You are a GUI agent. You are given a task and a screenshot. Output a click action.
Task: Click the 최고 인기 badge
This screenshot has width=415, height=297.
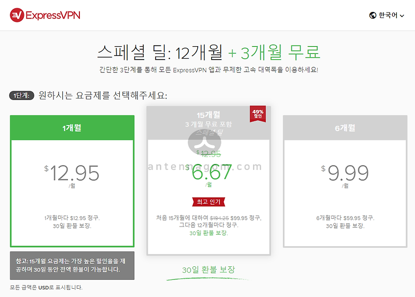pyautogui.click(x=209, y=202)
